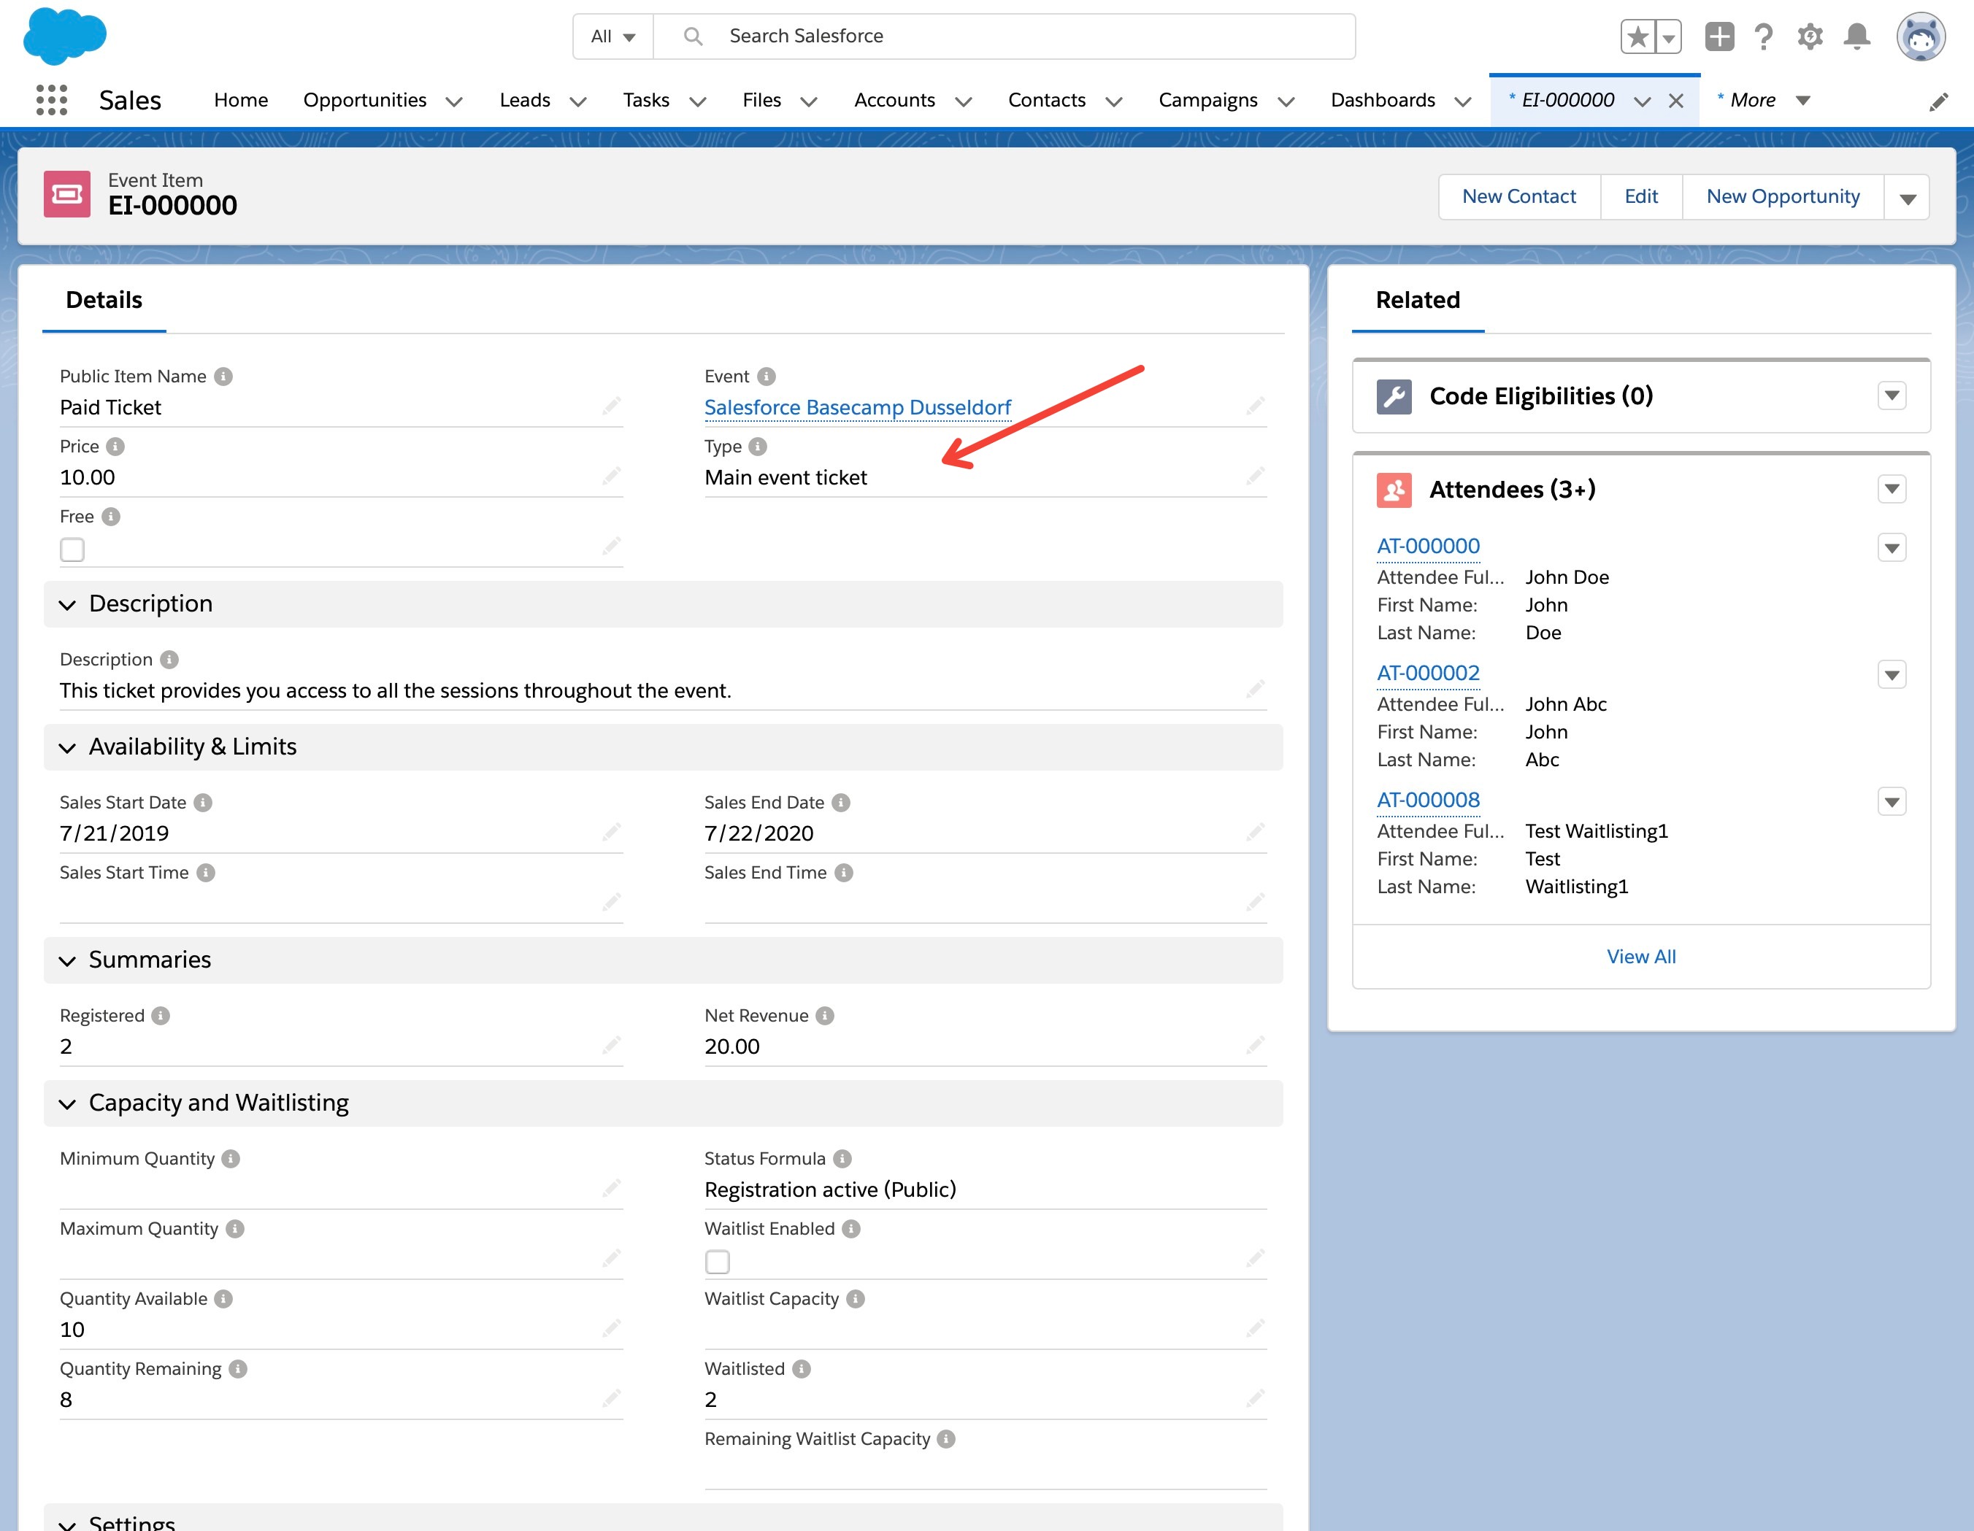
Task: Open the Notifications bell icon
Action: coord(1856,36)
